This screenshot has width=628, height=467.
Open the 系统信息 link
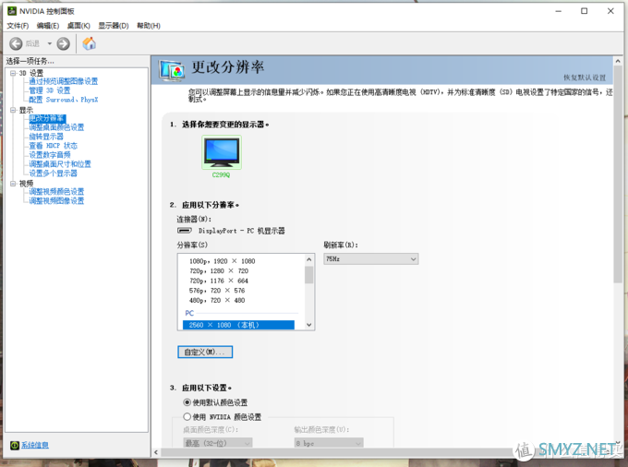click(35, 445)
